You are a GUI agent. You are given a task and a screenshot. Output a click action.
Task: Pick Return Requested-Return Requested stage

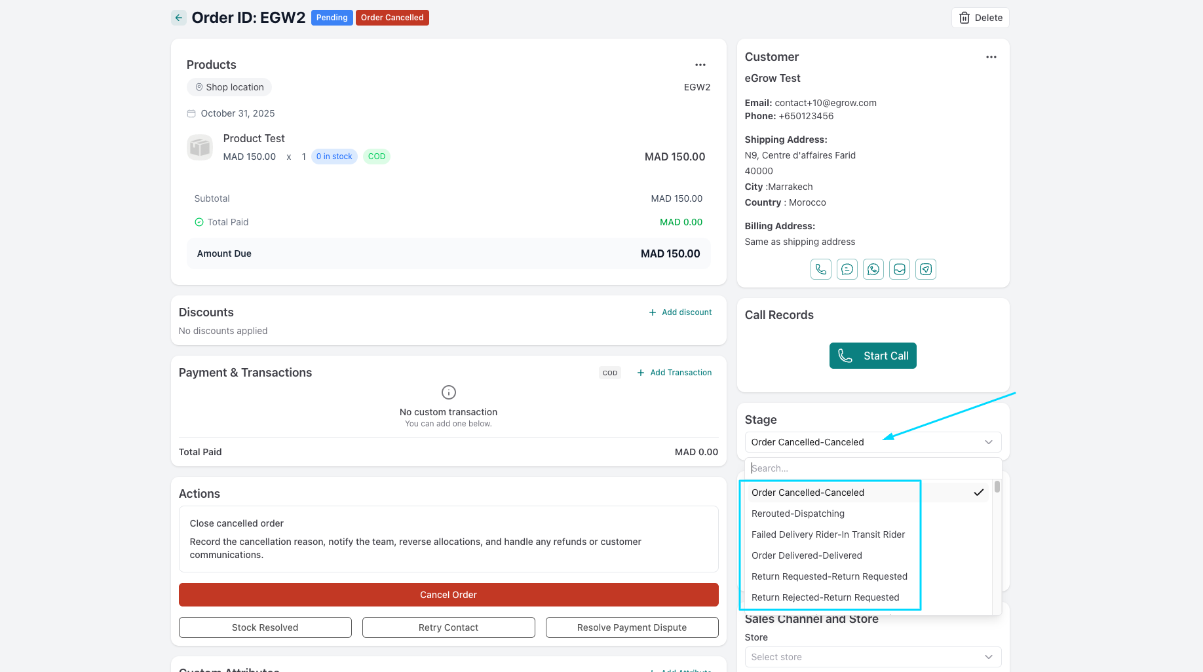(829, 576)
